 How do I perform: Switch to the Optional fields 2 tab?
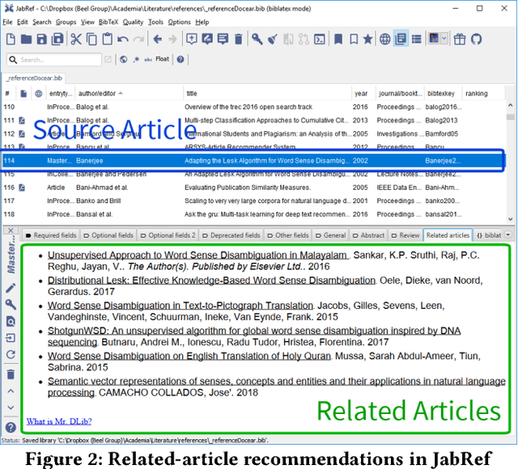tap(168, 235)
